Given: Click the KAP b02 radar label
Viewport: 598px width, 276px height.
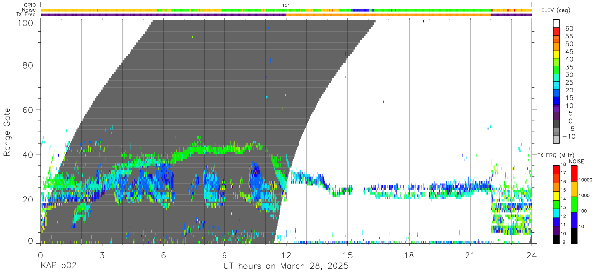Looking at the screenshot, I should (x=58, y=266).
